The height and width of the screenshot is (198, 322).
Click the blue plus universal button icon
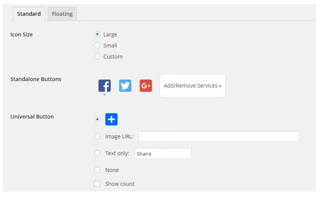[x=111, y=119]
